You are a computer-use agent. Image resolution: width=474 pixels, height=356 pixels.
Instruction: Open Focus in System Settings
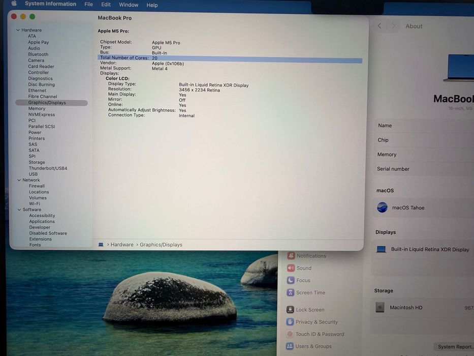[x=298, y=280]
